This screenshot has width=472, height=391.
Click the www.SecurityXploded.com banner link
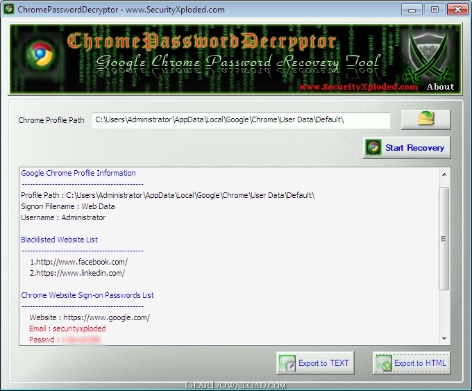(x=359, y=87)
